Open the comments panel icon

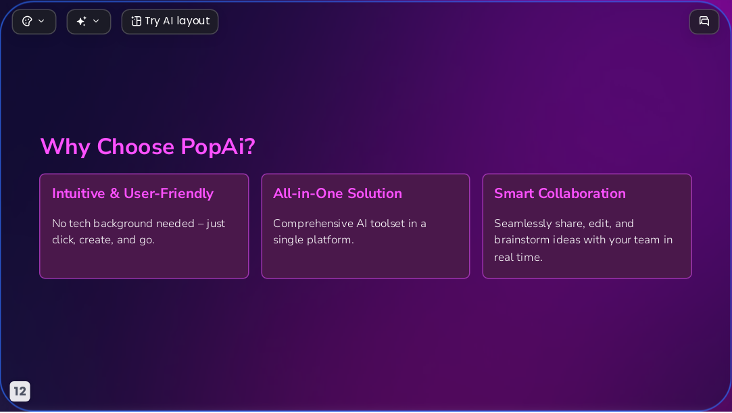[704, 22]
